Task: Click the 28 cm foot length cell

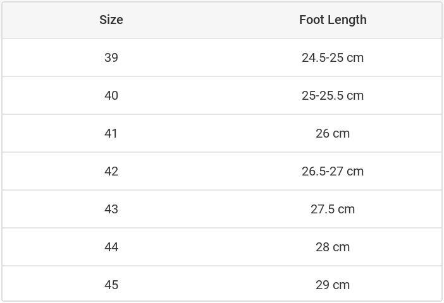Action: tap(333, 247)
